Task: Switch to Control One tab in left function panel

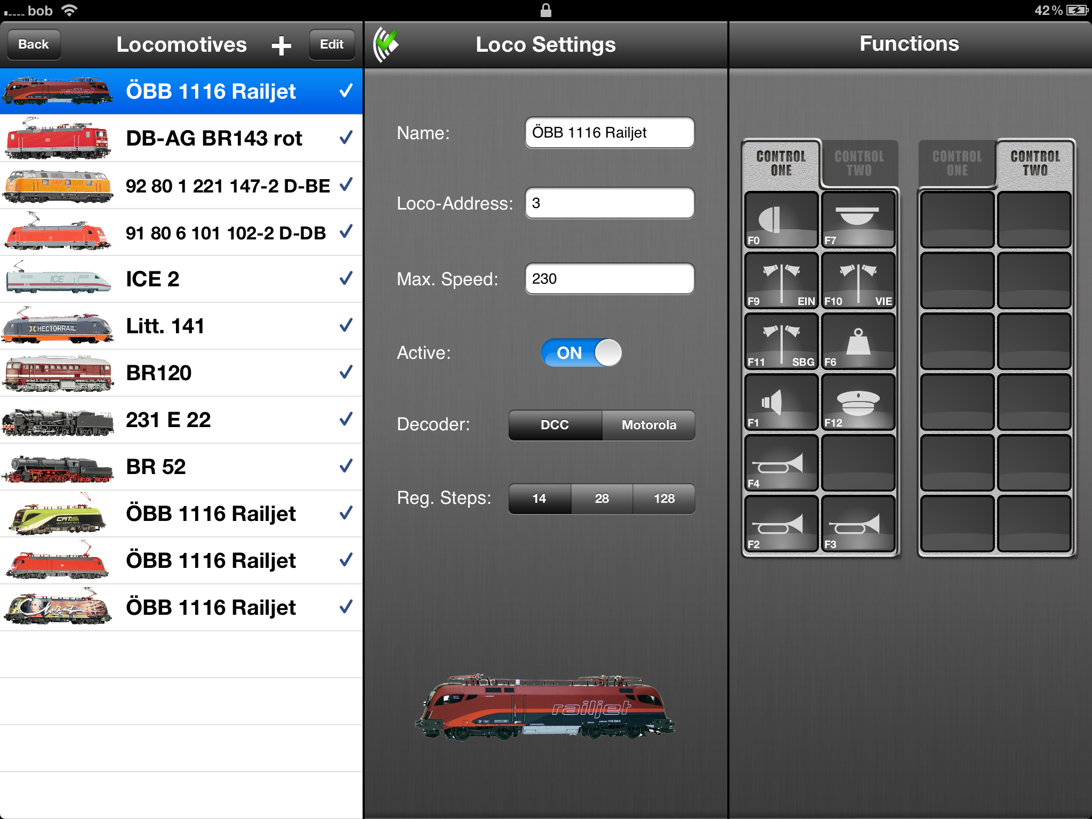Action: pos(781,163)
